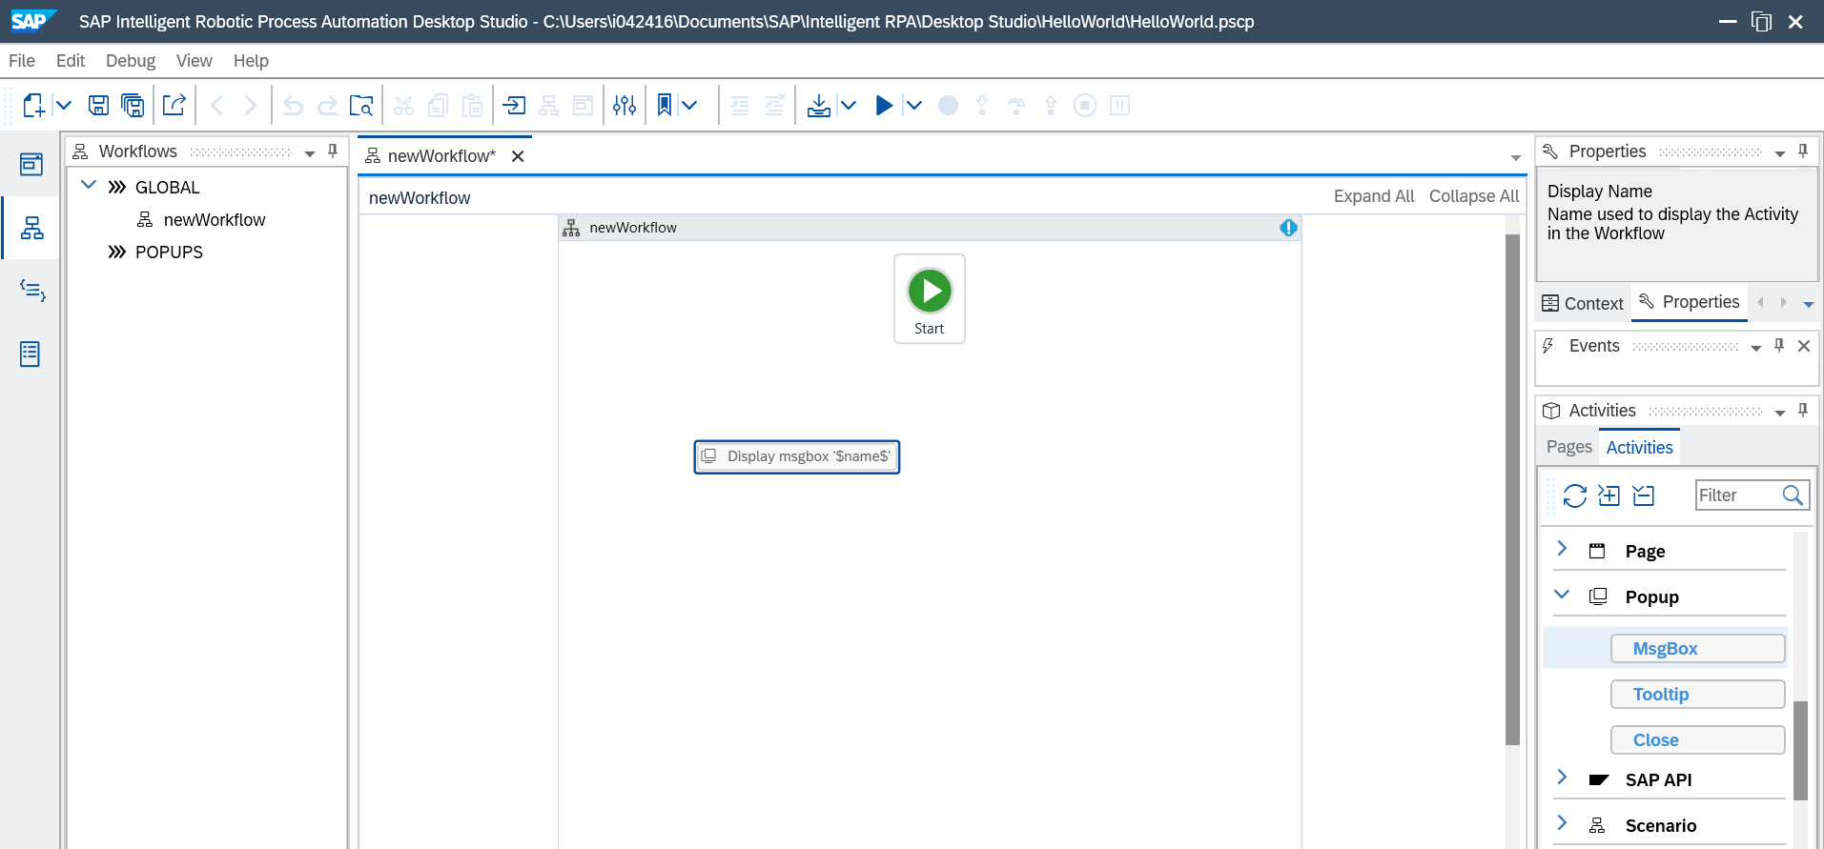
Task: Switch to the Context tab
Action: (x=1583, y=303)
